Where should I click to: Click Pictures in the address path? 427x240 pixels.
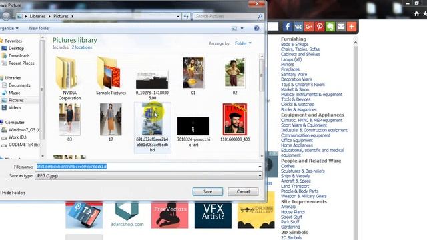pos(61,16)
